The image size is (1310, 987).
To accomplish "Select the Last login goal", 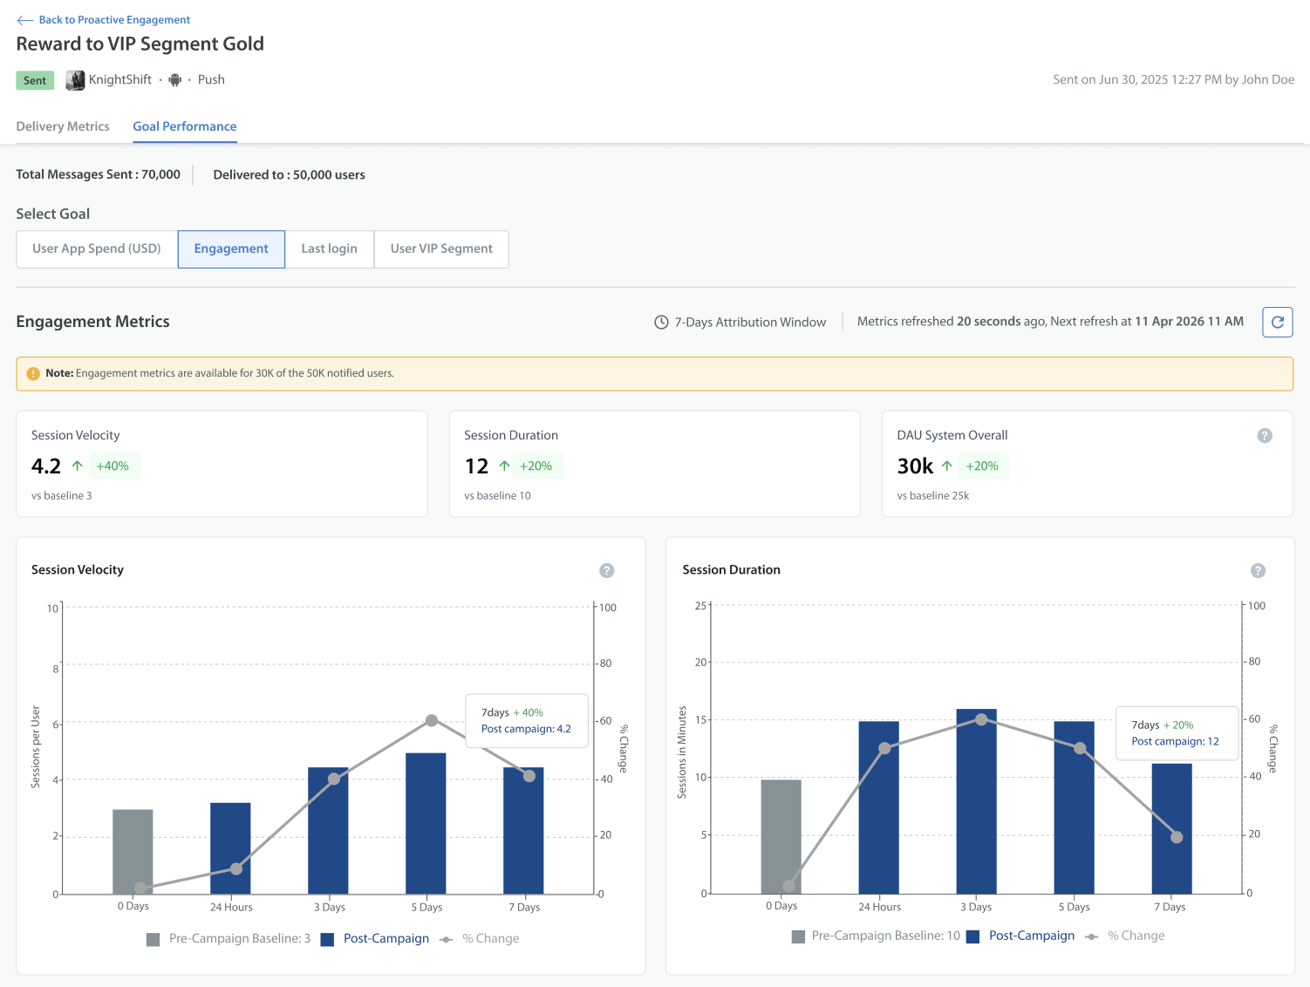I will pos(330,249).
